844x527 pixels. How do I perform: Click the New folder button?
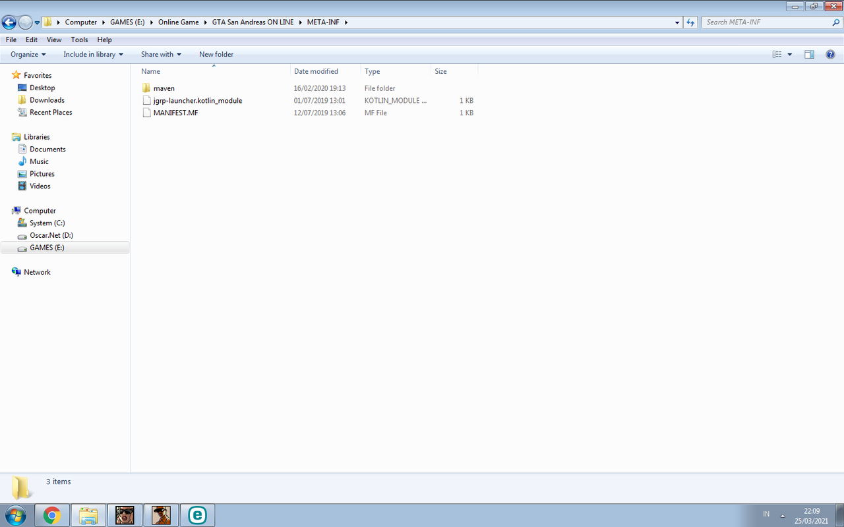click(216, 55)
